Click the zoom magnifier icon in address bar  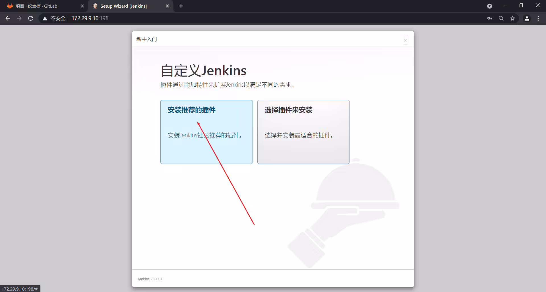501,18
